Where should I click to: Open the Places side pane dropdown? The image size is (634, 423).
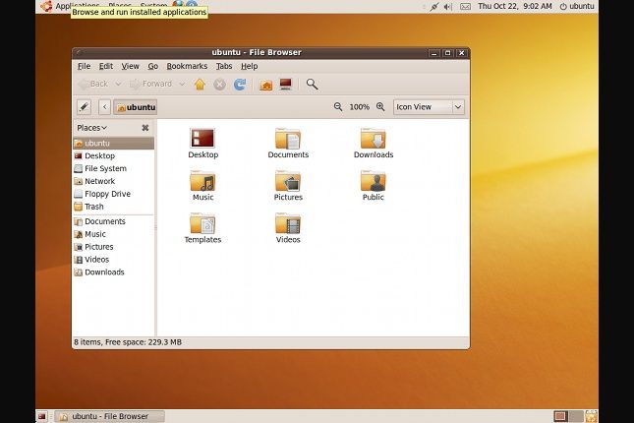point(91,128)
